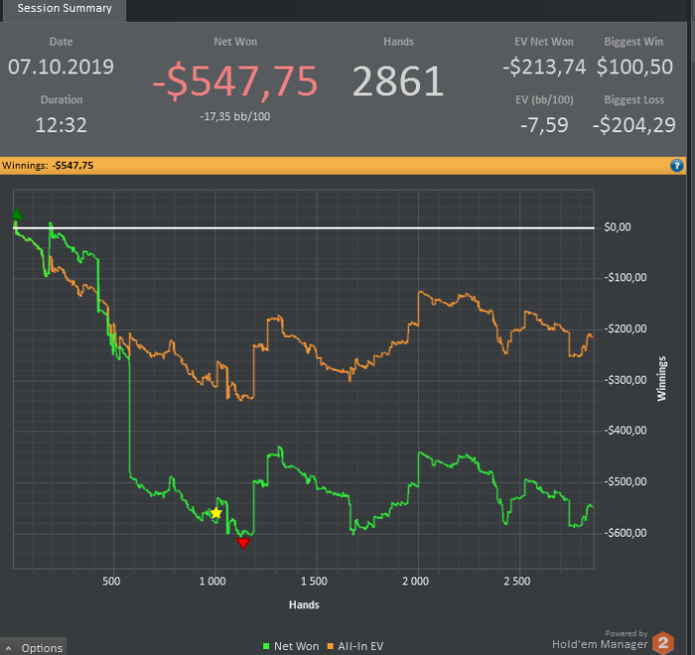695x655 pixels.
Task: Click the Duration label
Action: click(62, 99)
